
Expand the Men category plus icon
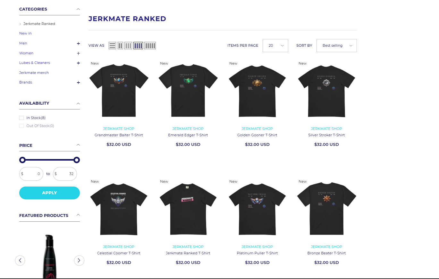tap(78, 44)
